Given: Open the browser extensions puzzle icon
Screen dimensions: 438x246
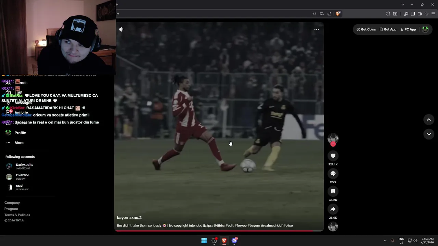Looking at the screenshot, I should point(388,14).
